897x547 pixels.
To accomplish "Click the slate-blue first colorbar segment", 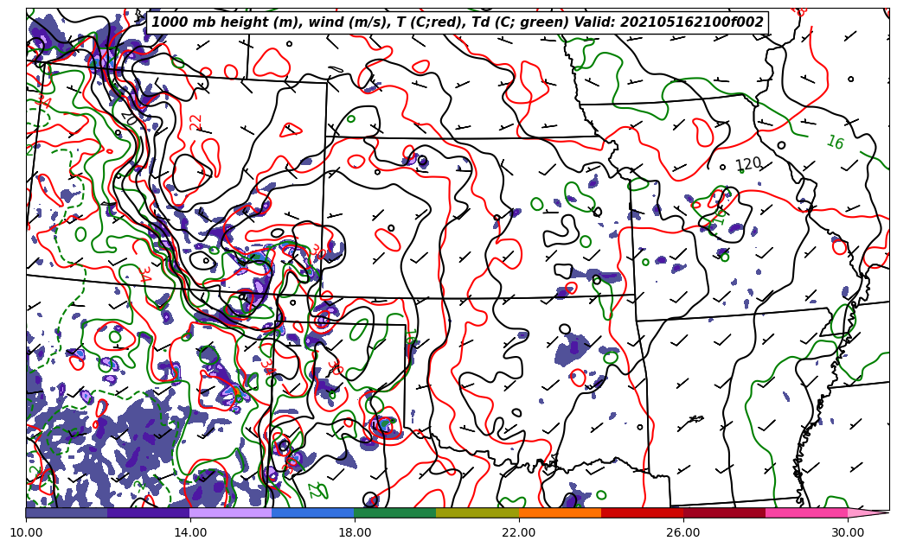I will coord(66,512).
